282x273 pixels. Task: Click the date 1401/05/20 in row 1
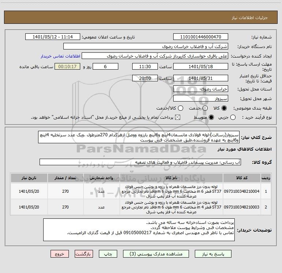coord(29,191)
